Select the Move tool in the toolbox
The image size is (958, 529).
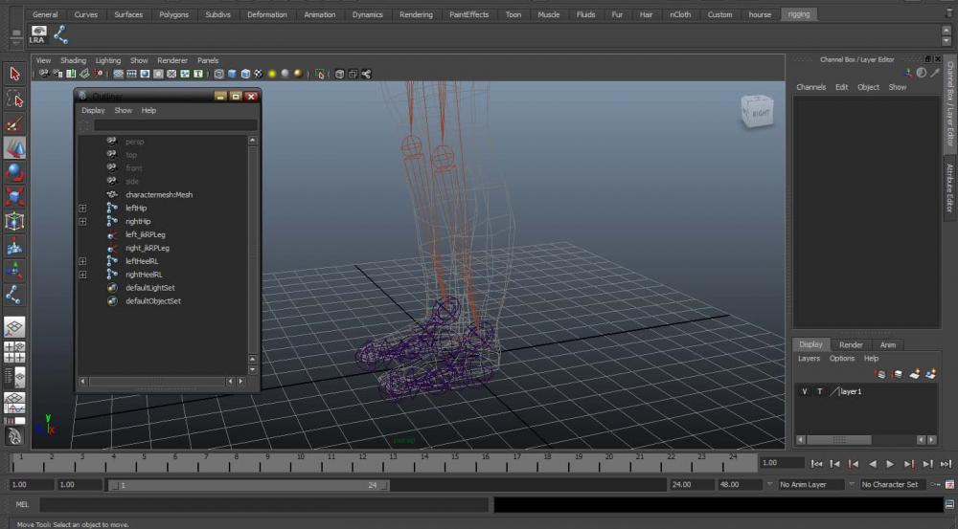tap(14, 147)
